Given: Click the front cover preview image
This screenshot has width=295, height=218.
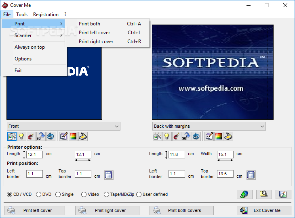Looking at the screenshot, I should point(54,98).
